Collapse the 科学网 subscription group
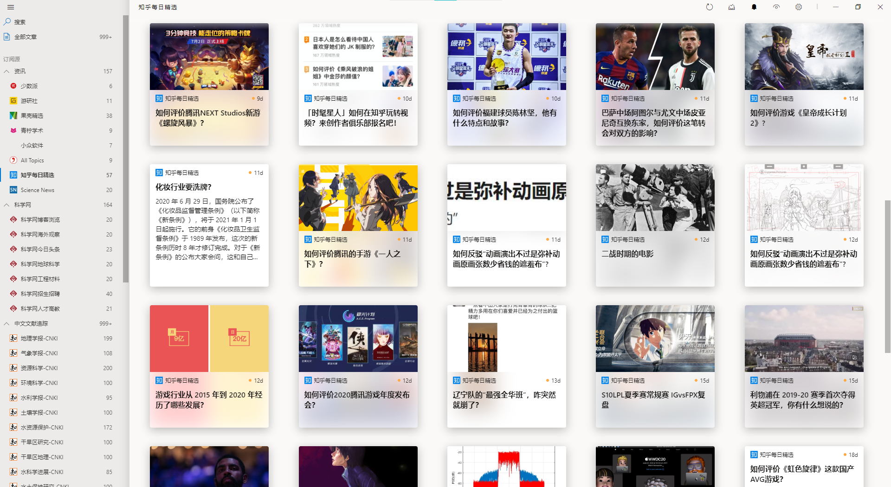This screenshot has height=487, width=891. [6, 205]
